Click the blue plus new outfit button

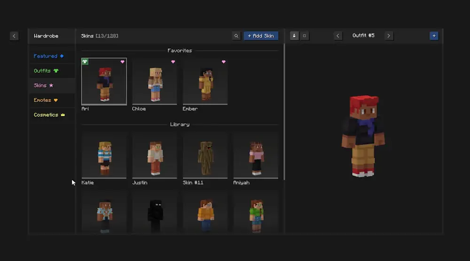point(433,36)
